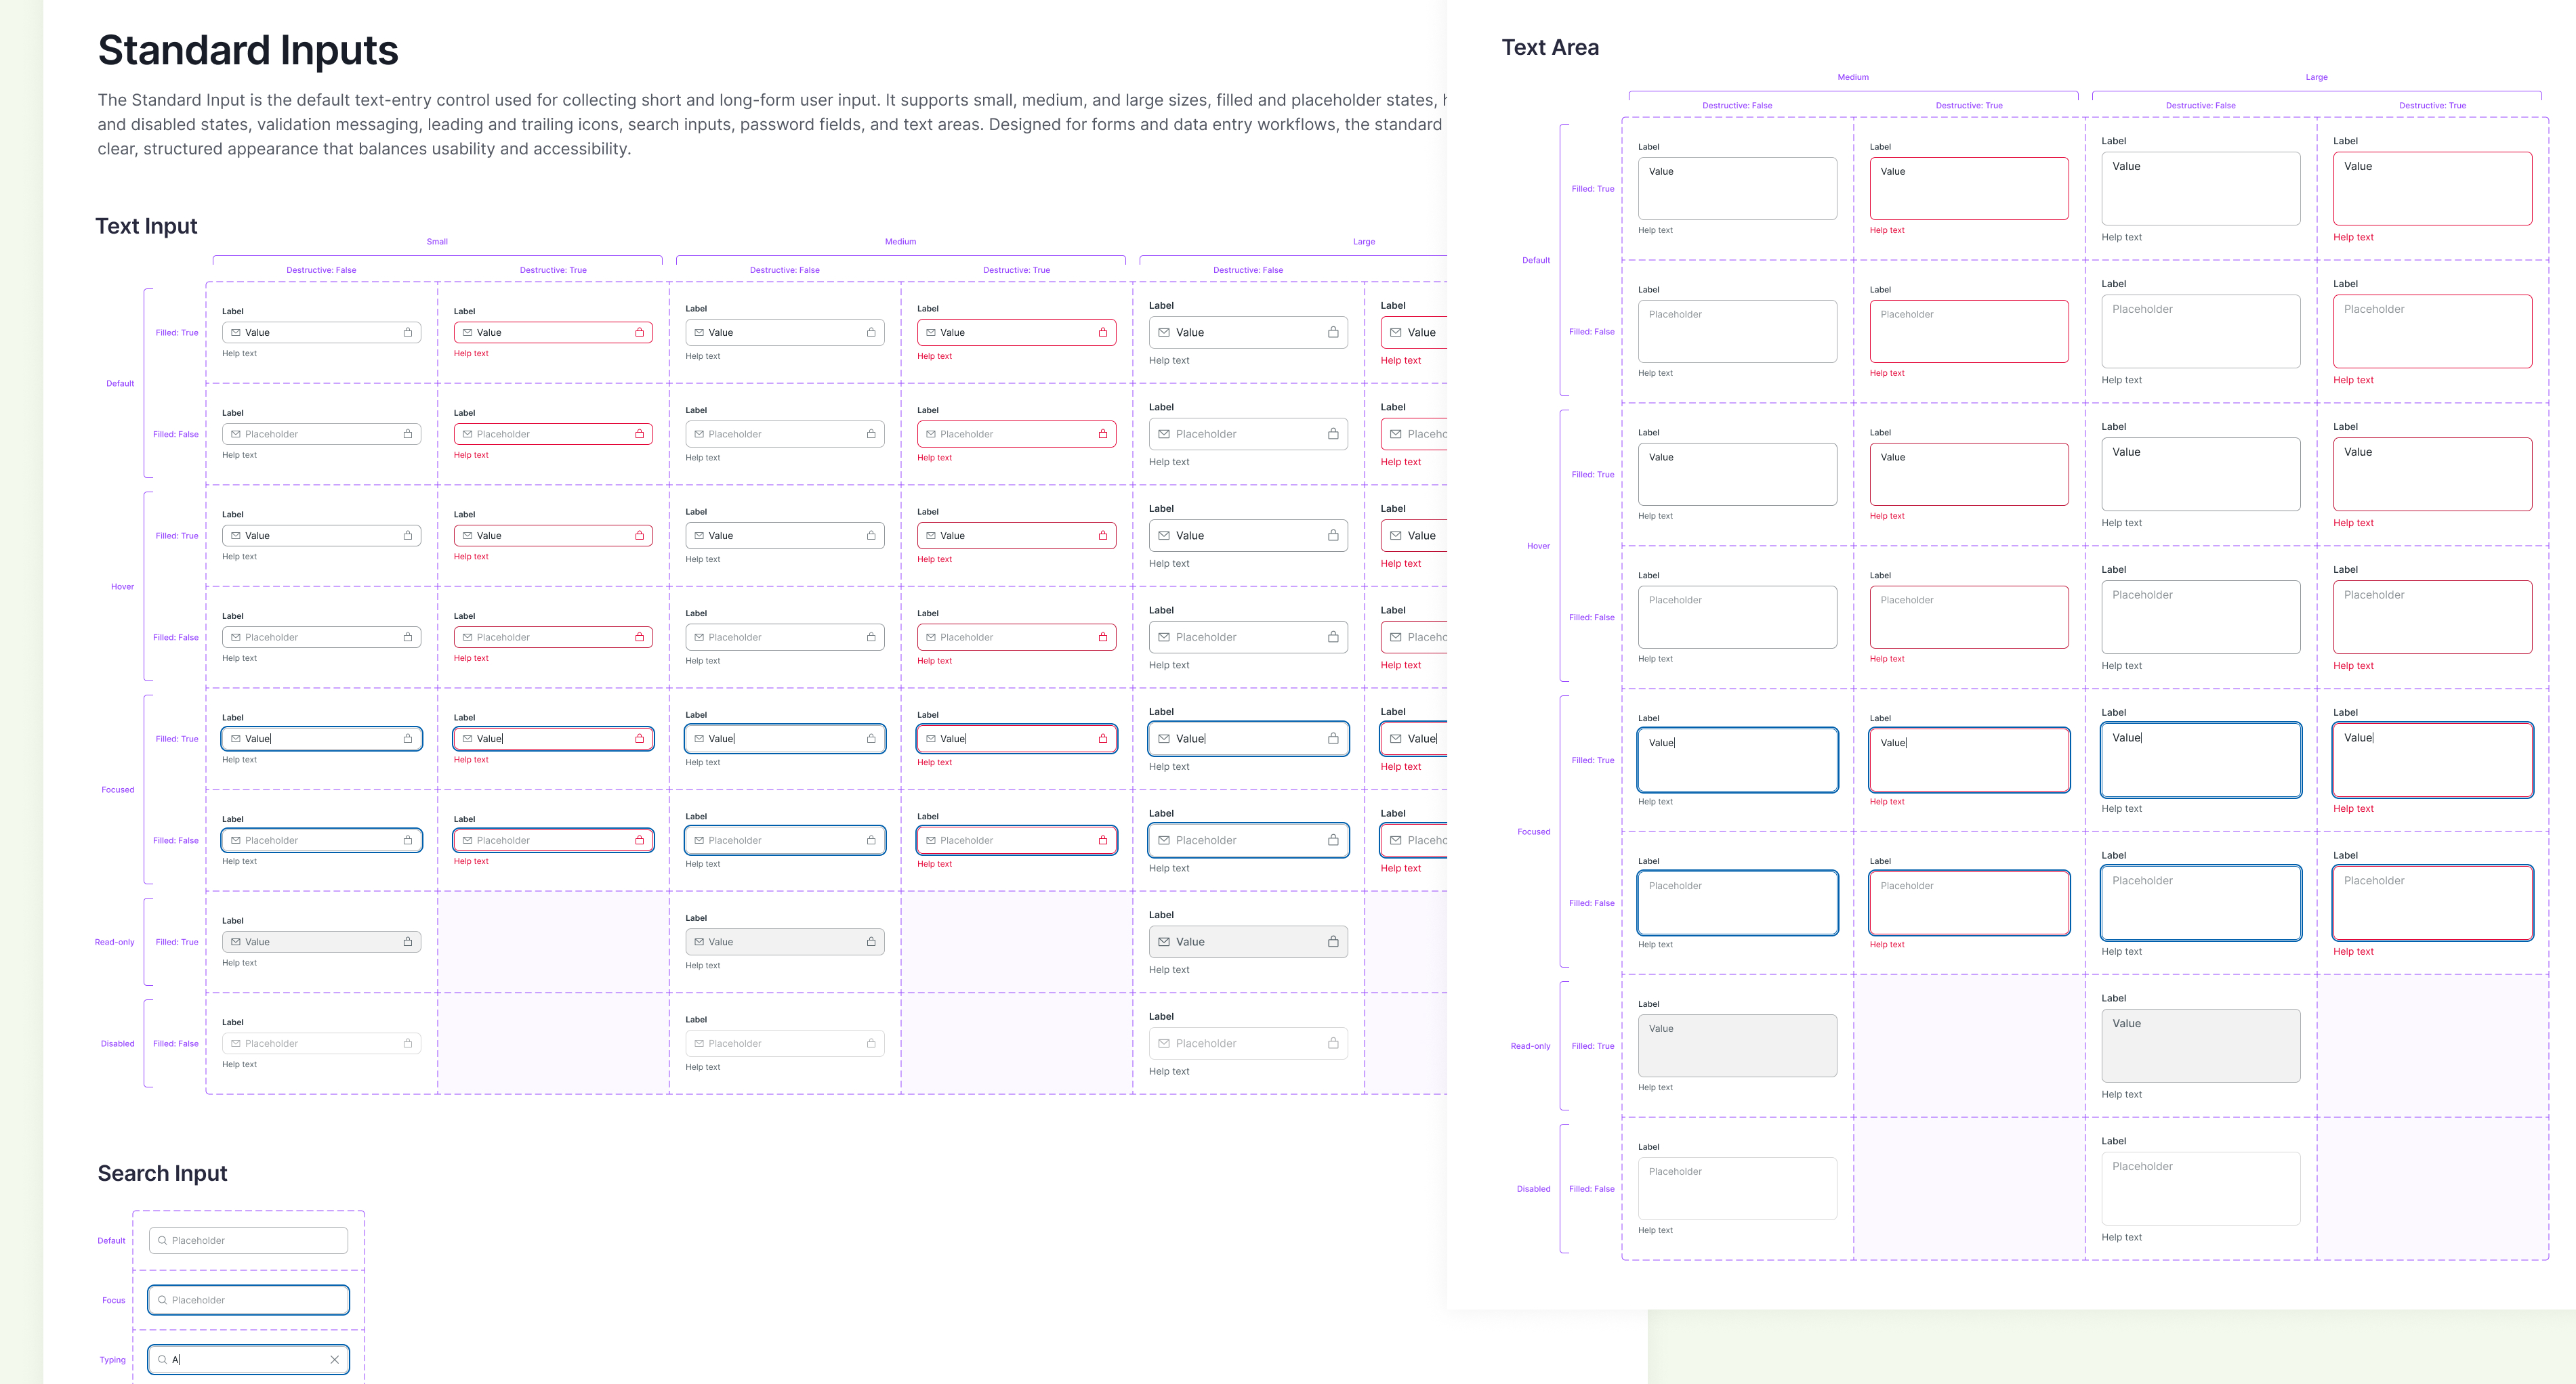The width and height of the screenshot is (2576, 1384).
Task: Click the clear X icon in Typing search input
Action: [x=334, y=1359]
